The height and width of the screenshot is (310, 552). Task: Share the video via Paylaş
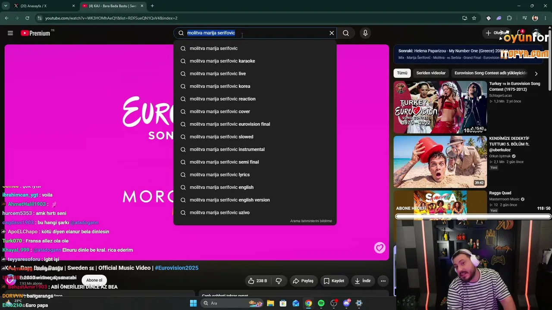tap(303, 281)
